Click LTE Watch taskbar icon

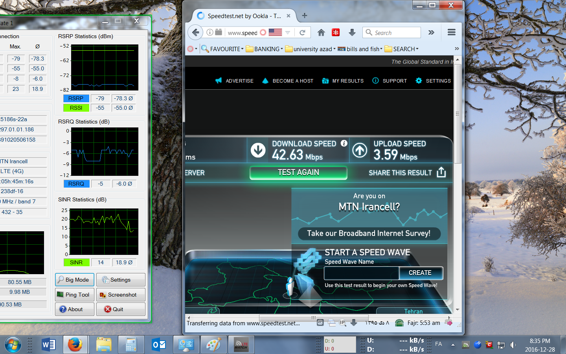click(x=241, y=345)
